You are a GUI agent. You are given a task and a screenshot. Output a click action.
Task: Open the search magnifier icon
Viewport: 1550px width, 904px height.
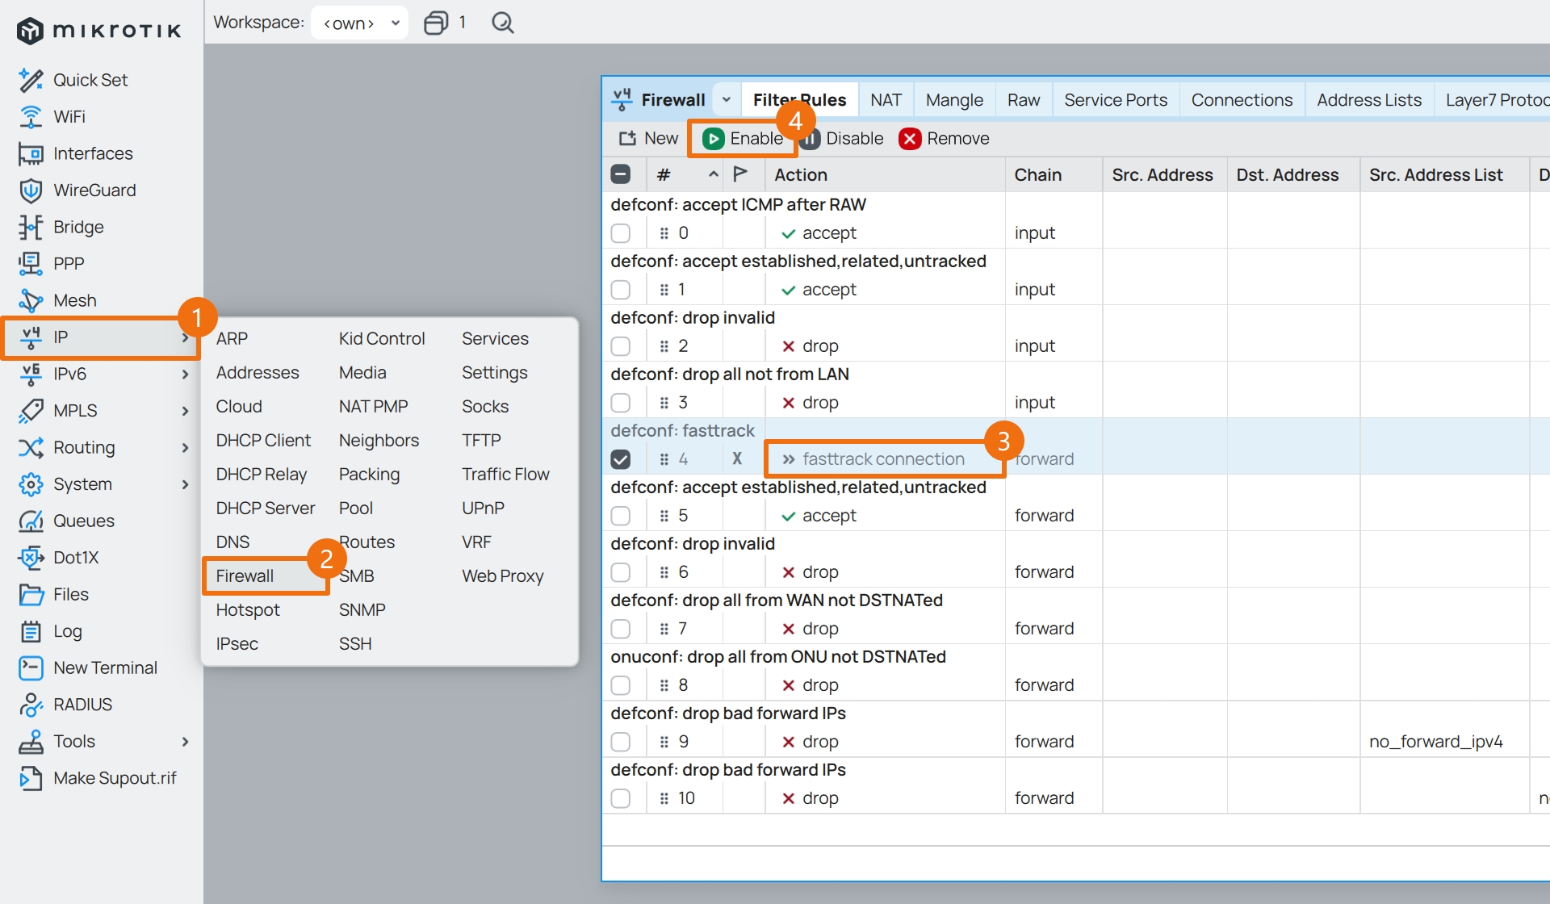click(x=502, y=23)
